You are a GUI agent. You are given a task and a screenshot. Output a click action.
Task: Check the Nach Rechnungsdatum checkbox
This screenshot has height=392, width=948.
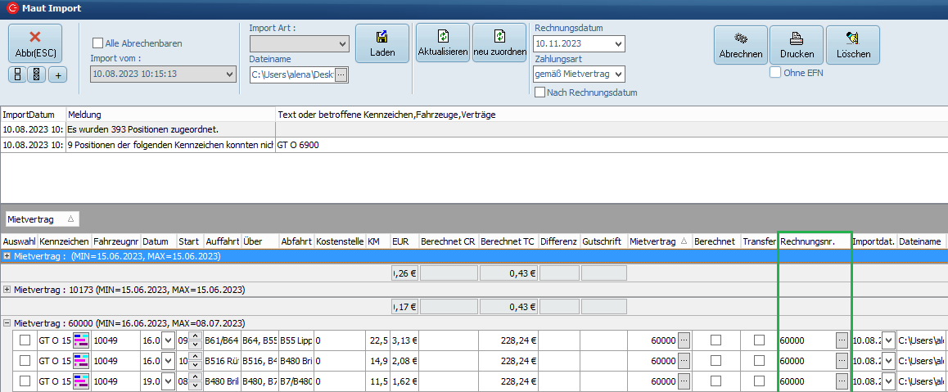[539, 92]
